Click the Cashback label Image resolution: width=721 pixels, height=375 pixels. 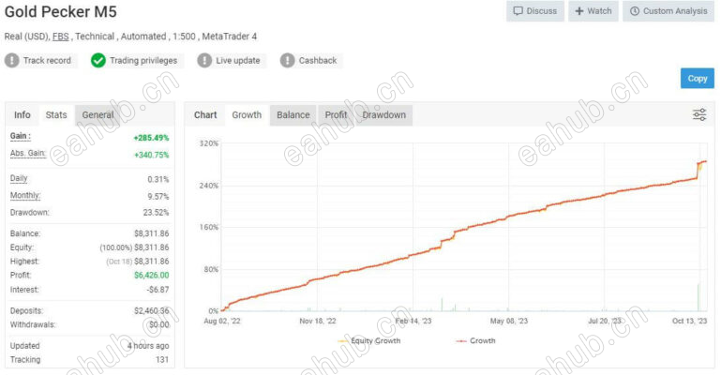pos(318,61)
